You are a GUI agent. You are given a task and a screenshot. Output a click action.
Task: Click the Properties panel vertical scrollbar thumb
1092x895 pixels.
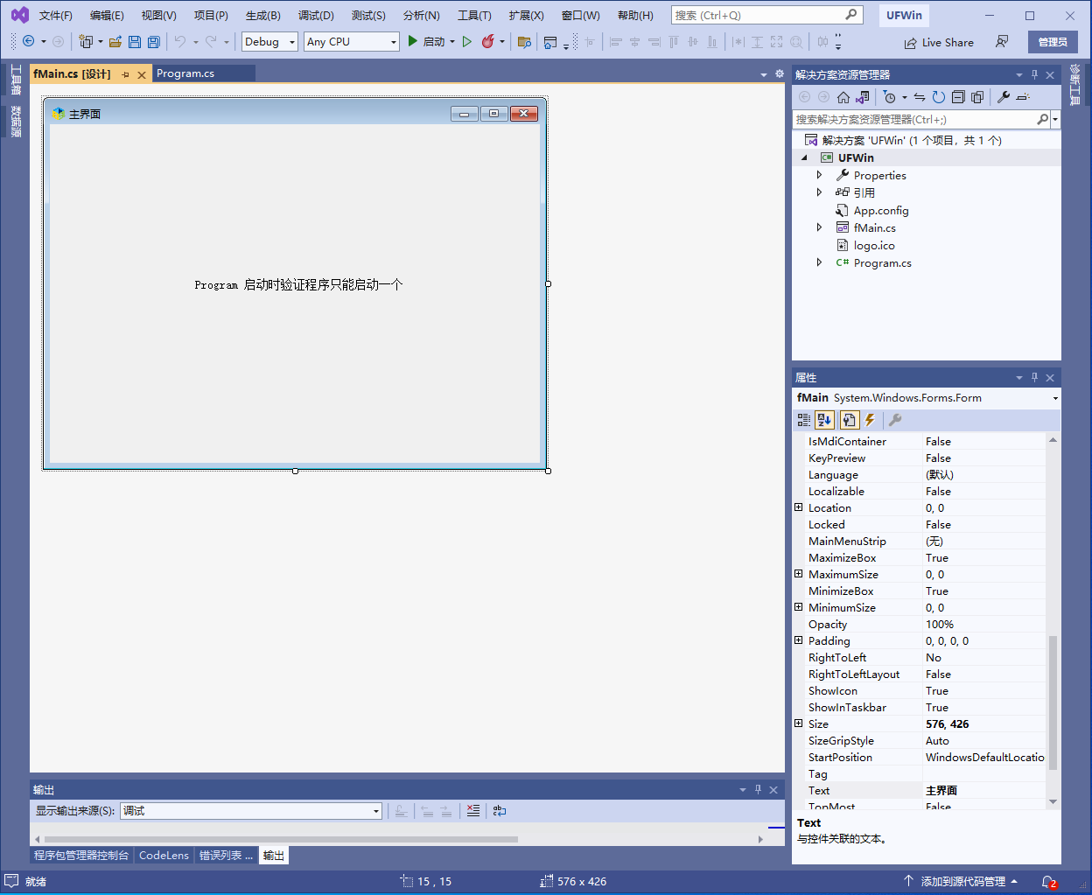1053,703
